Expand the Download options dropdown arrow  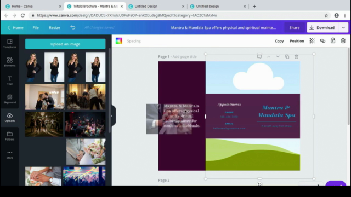343,27
